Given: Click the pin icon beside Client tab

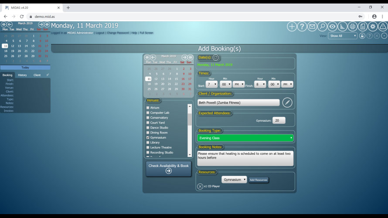Looking at the screenshot, I should [x=47, y=75].
